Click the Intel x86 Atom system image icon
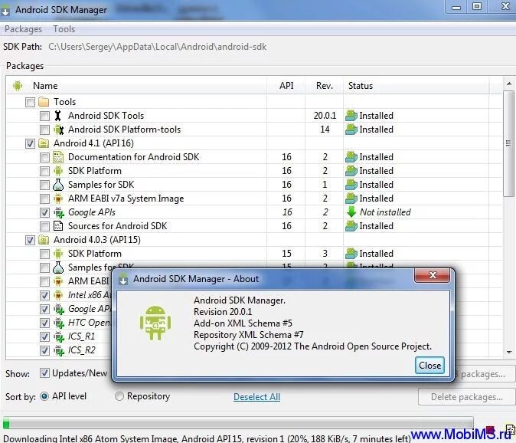Viewport: 516px width, 443px height. (x=58, y=295)
